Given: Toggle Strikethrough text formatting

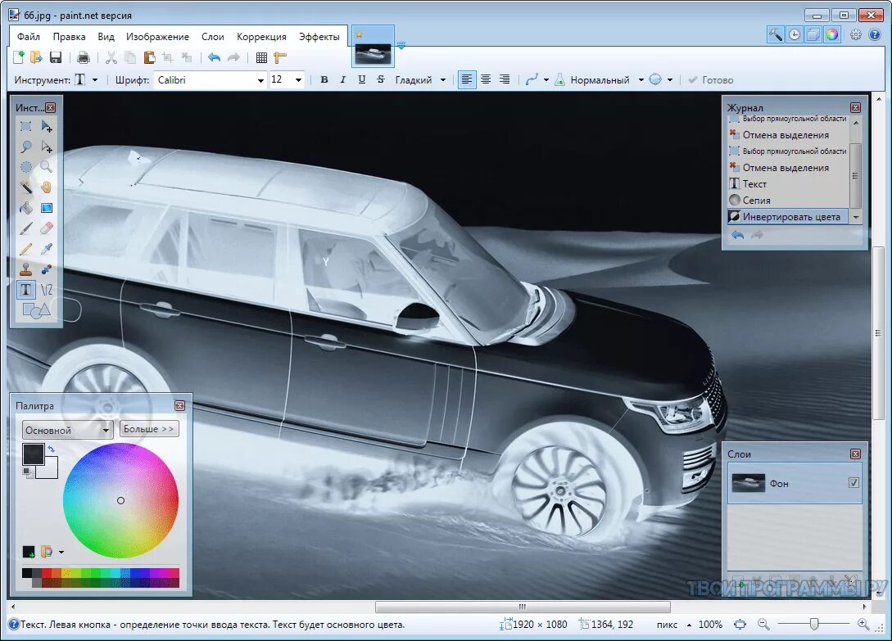Looking at the screenshot, I should point(381,79).
